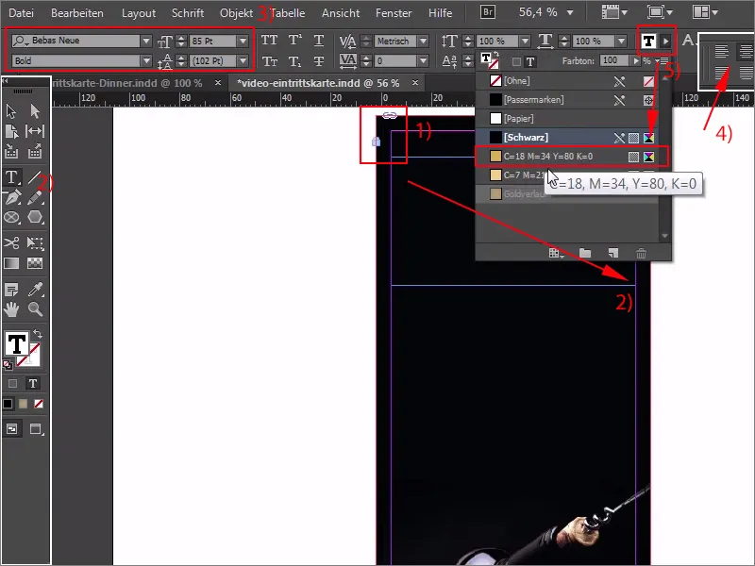Open the Metrisch kerning dropdown
755x566 pixels.
423,41
